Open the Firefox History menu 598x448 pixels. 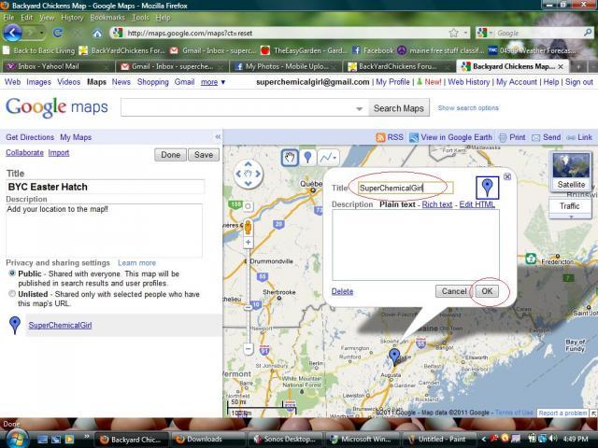(72, 18)
